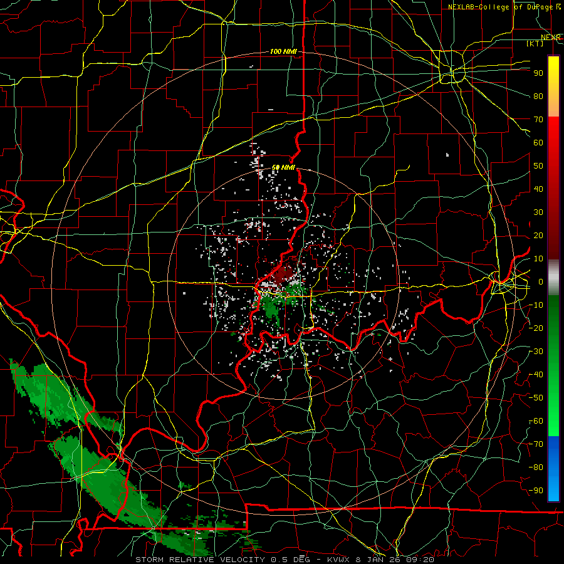Select the -50 value on the velocity scale

pyautogui.click(x=536, y=398)
